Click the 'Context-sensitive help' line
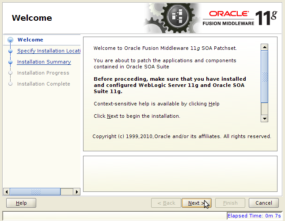The height and width of the screenshot is (221, 285). [x=156, y=104]
